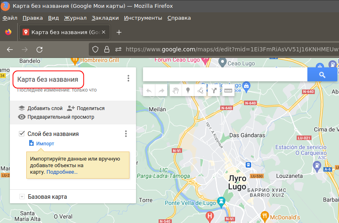
Task: Click the 'Карта без названия' map title
Action: 48,80
